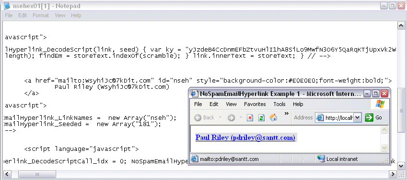Screen dimensions: 407x180
Task: Expand the Back history dropdown arrow
Action: 221,117
